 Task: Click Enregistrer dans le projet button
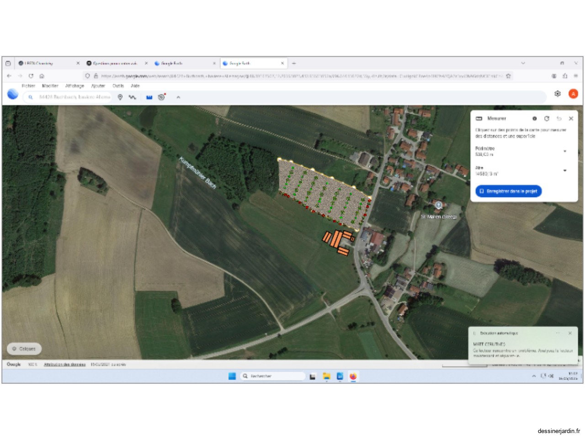click(x=509, y=191)
